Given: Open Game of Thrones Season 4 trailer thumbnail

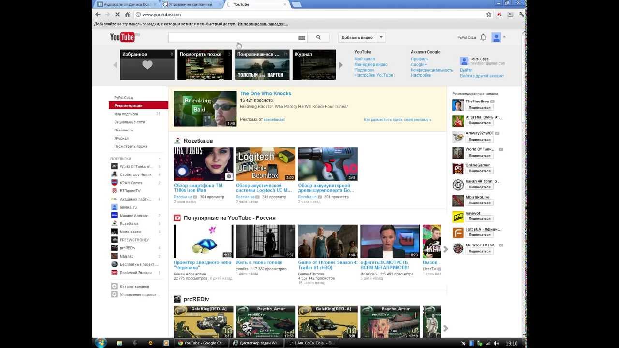Looking at the screenshot, I should pos(328,241).
